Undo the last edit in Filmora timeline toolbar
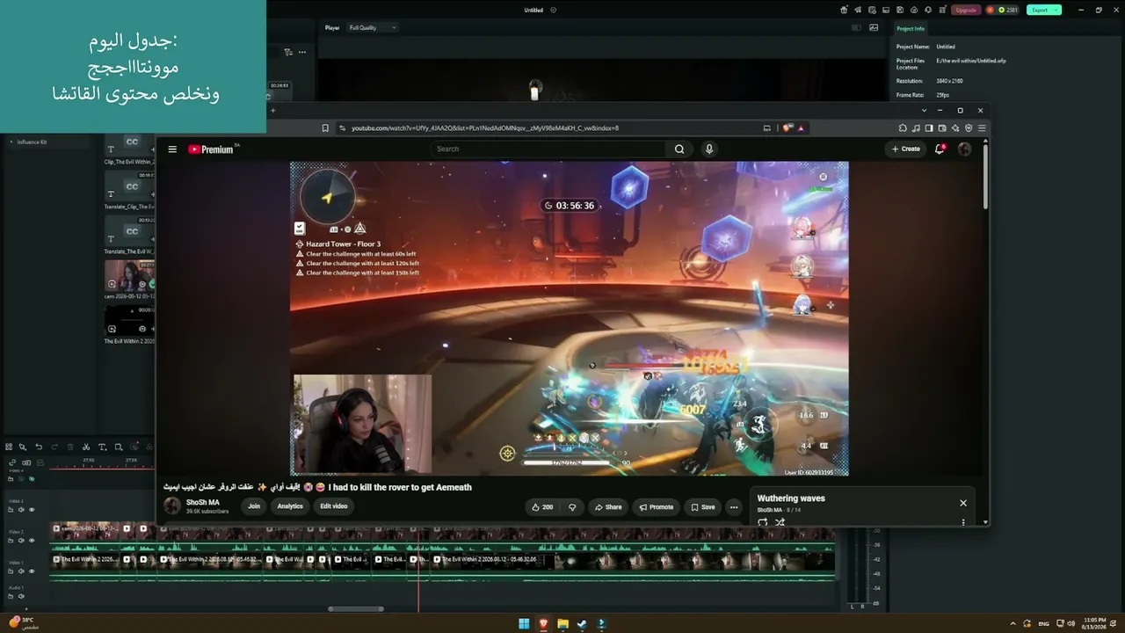Viewport: 1125px width, 633px height. pos(39,447)
